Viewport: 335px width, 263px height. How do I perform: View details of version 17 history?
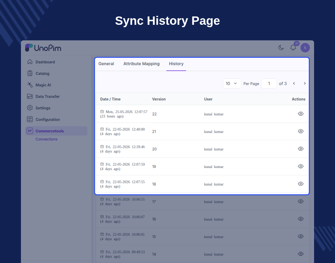coord(301,201)
